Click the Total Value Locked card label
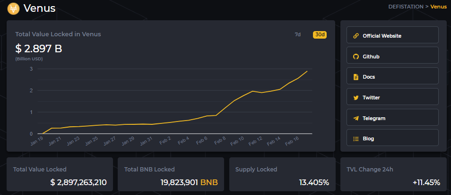 pos(40,170)
